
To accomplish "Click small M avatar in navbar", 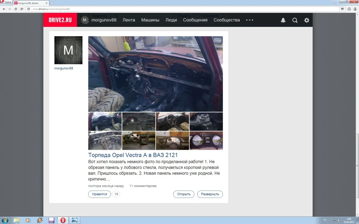I will click(85, 20).
